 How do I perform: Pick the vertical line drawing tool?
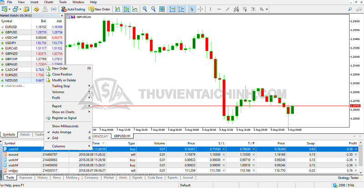pos(210,9)
